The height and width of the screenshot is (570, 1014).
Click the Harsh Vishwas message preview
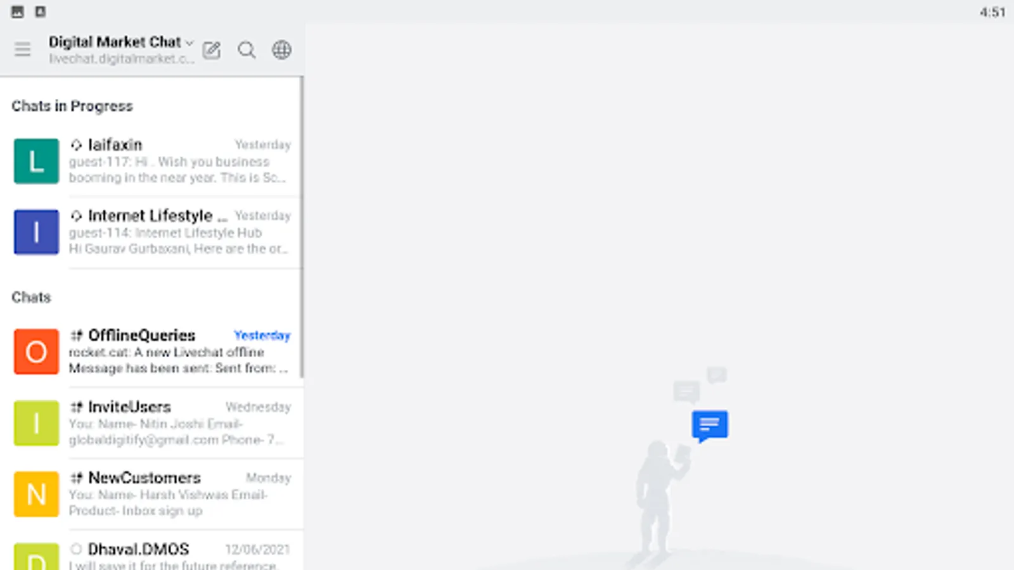pyautogui.click(x=168, y=503)
